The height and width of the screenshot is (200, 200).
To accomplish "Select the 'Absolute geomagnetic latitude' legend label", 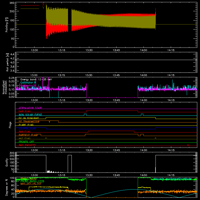I will [x=173, y=179].
